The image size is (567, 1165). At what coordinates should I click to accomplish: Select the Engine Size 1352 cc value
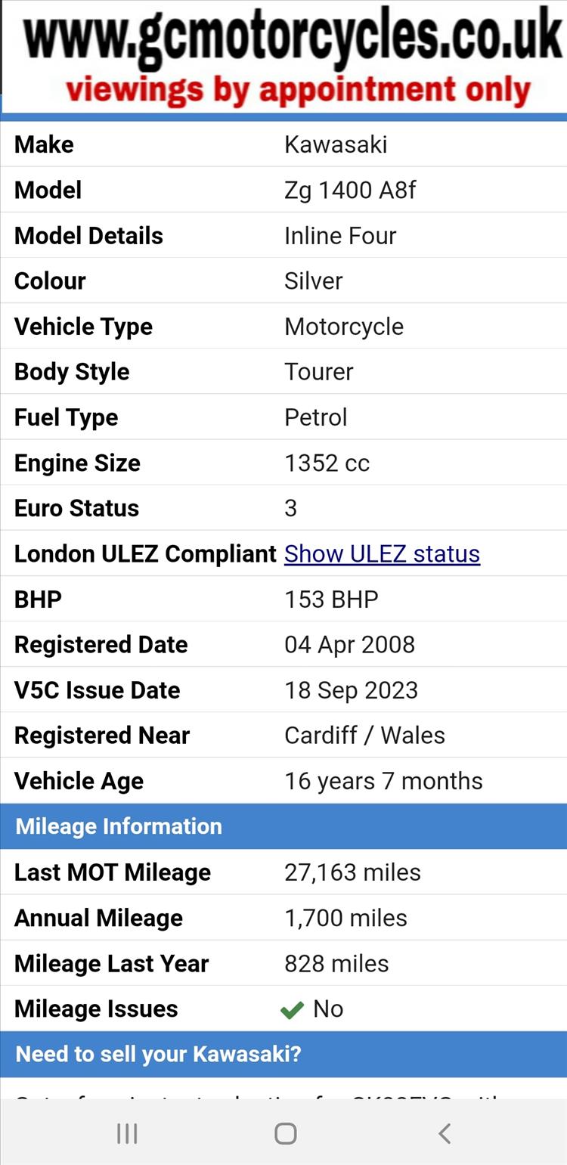(327, 463)
